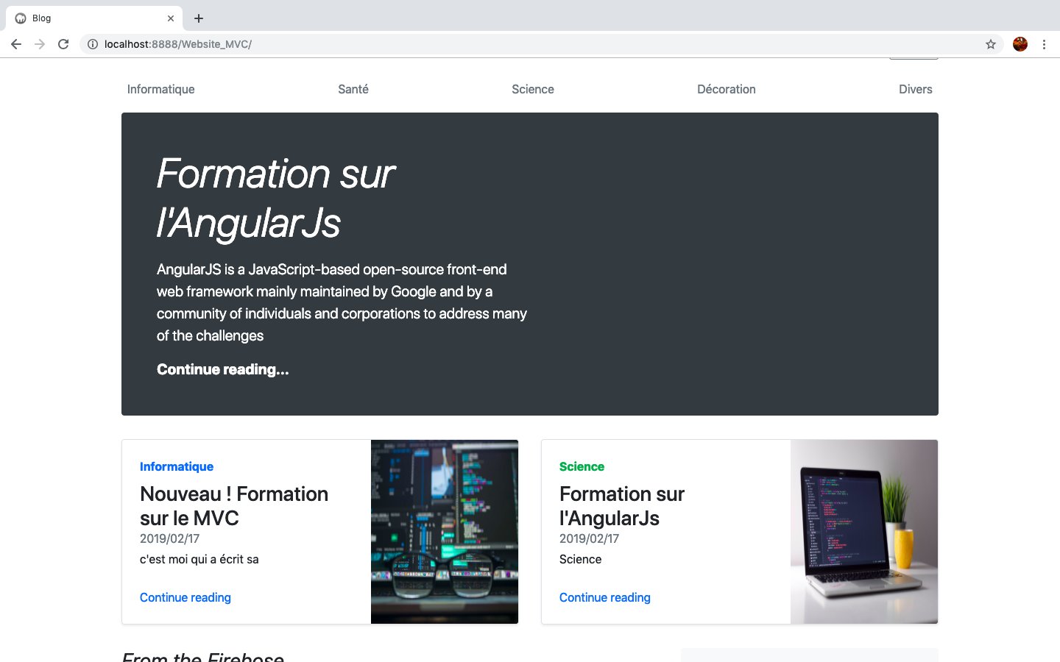Click Continue reading under the MVC post

pyautogui.click(x=185, y=597)
